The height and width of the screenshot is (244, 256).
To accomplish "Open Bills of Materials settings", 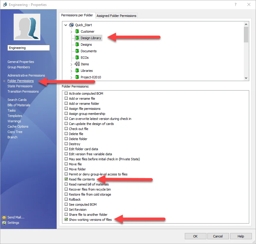I will [19, 105].
